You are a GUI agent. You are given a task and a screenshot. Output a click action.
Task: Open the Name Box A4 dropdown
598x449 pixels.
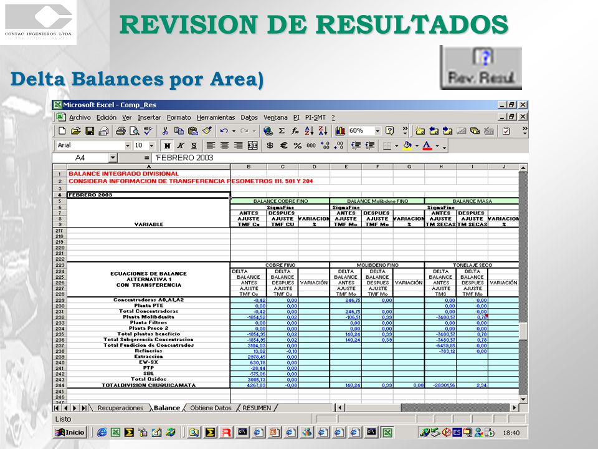pyautogui.click(x=113, y=158)
